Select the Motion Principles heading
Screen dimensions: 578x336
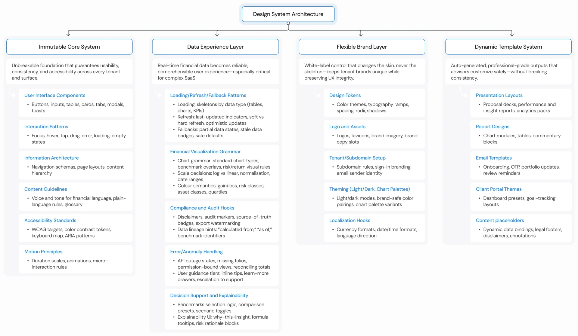coord(43,252)
